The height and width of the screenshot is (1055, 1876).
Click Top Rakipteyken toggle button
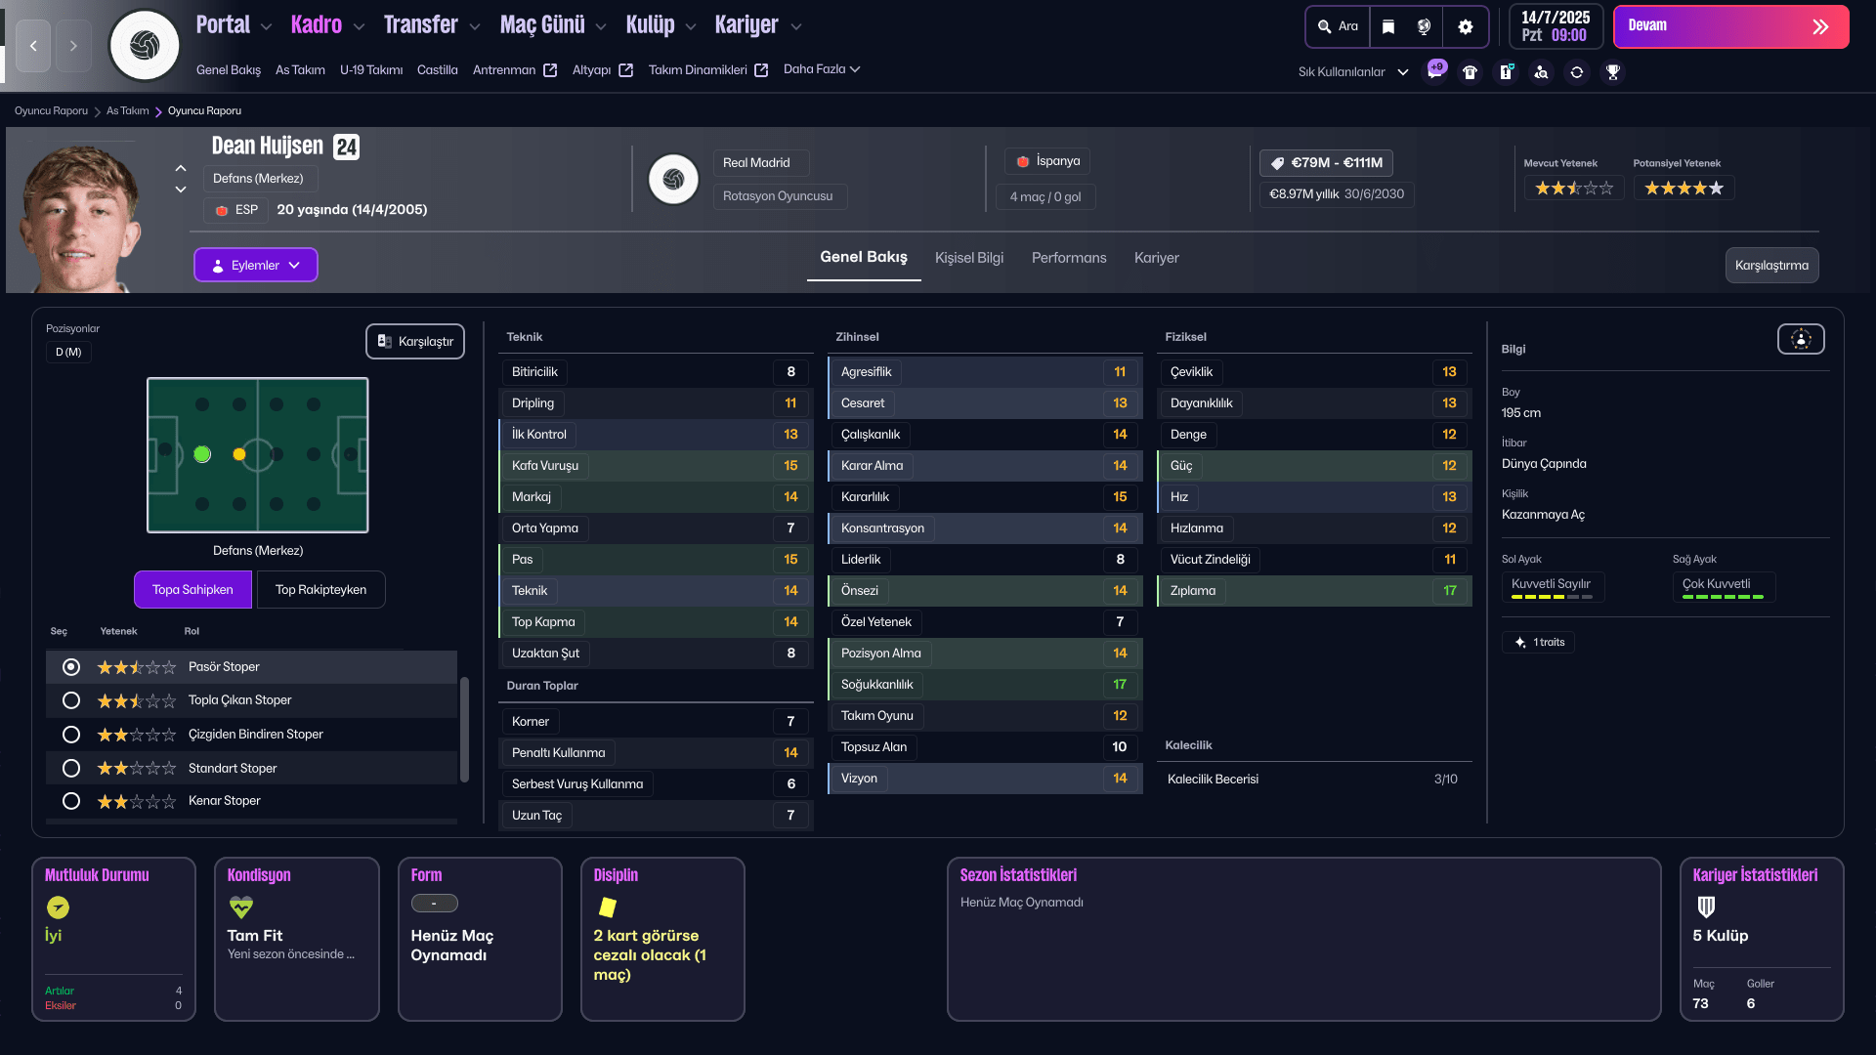pos(320,589)
